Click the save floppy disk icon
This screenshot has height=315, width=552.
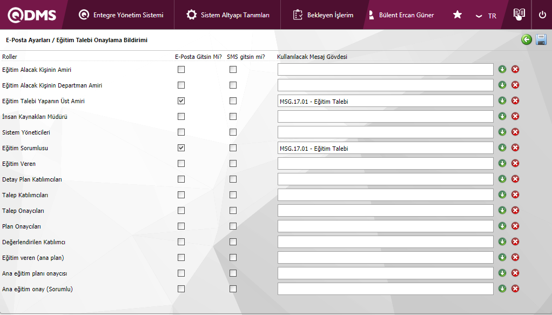coord(541,40)
